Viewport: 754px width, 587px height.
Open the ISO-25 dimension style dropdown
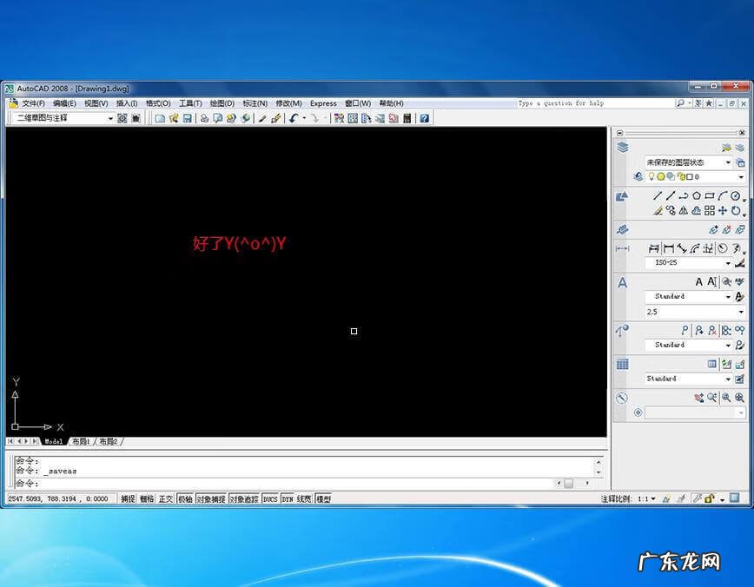coord(728,263)
